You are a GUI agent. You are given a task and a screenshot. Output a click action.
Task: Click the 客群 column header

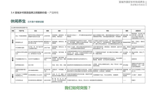pyautogui.click(x=127, y=31)
